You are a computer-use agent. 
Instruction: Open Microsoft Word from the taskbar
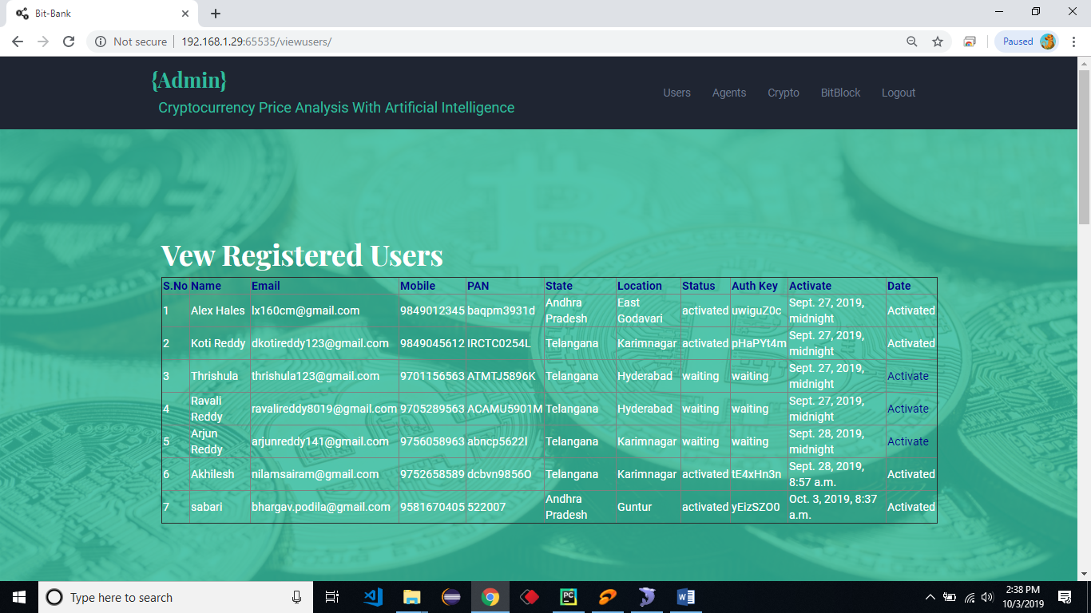(686, 597)
